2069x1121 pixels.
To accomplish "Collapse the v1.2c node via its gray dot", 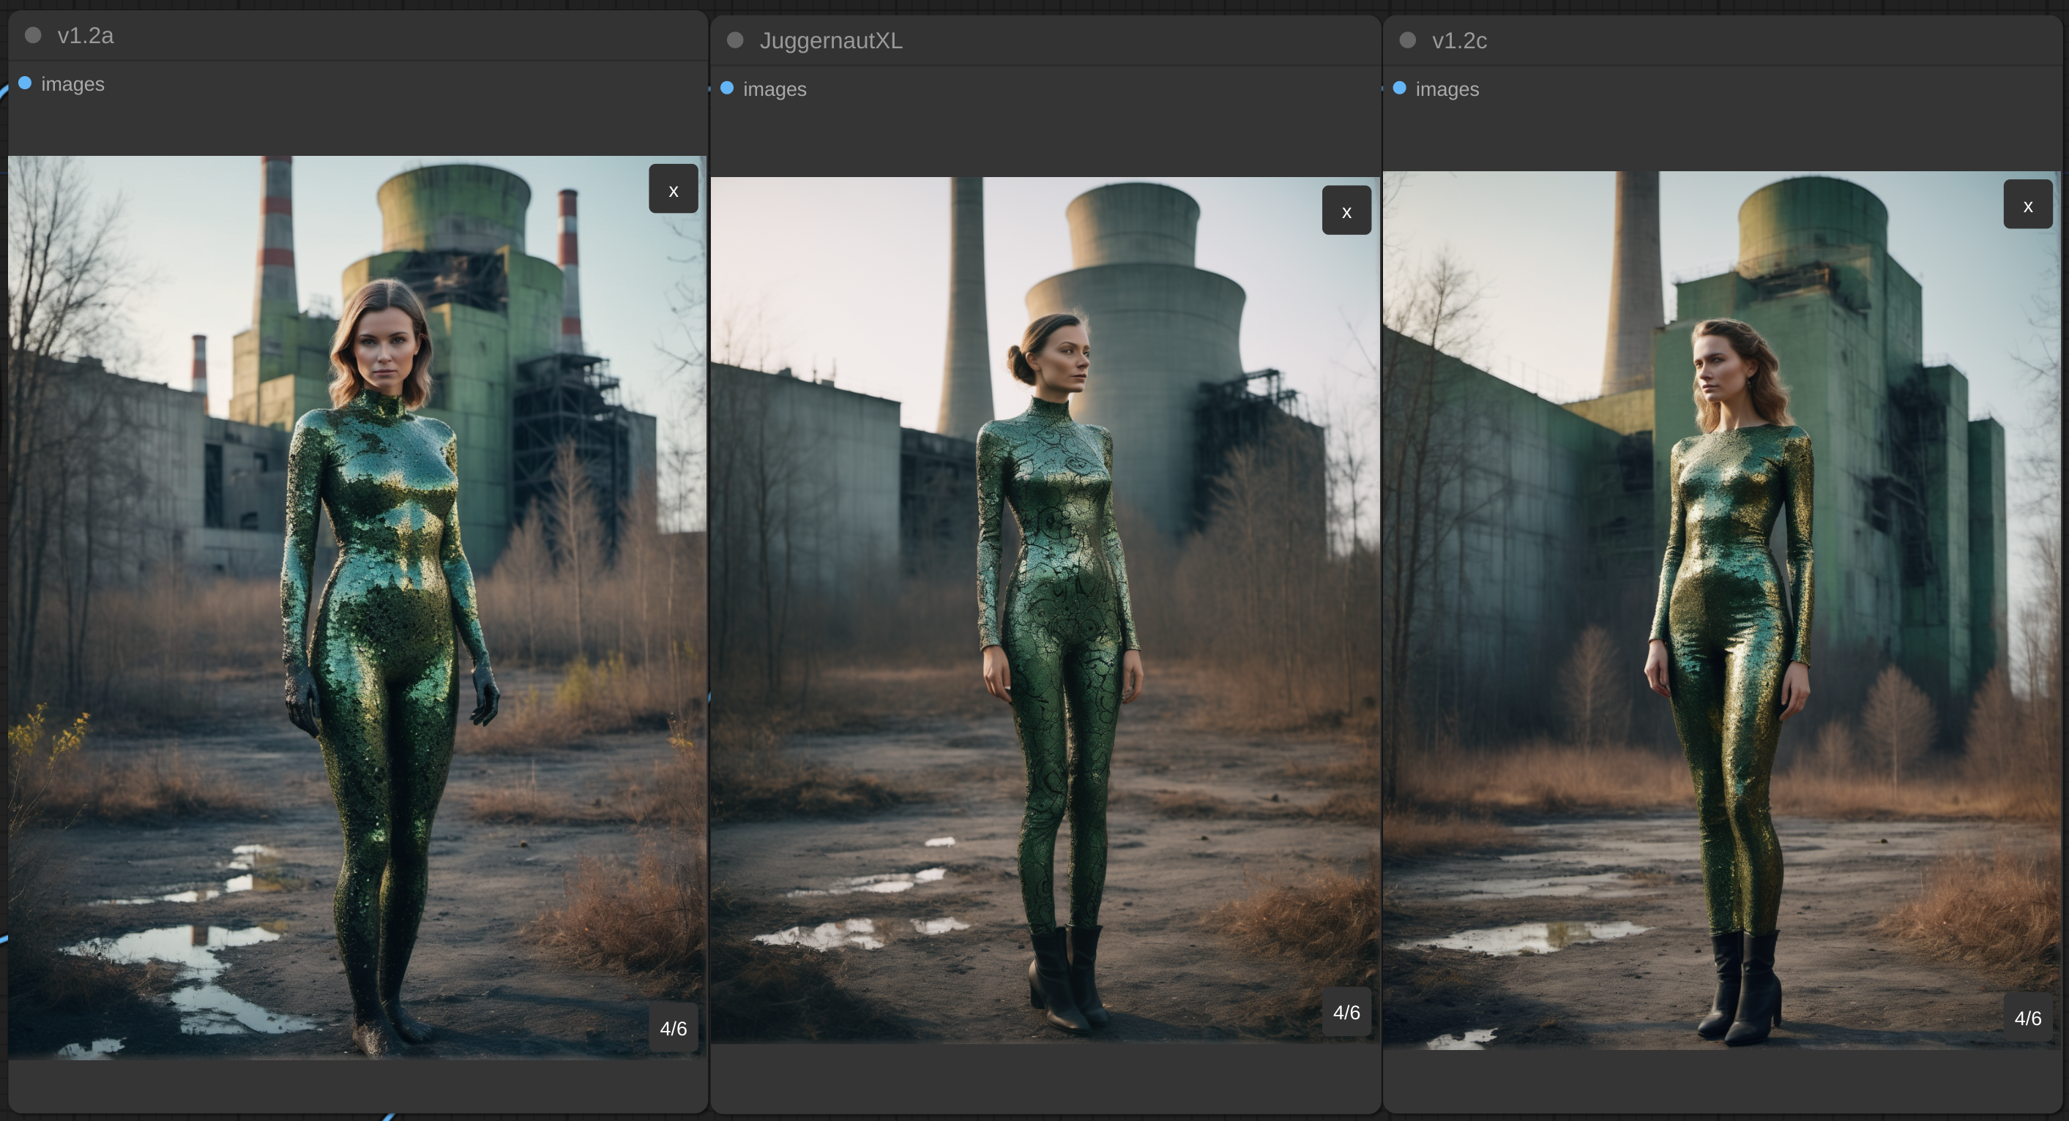I will pos(1407,40).
